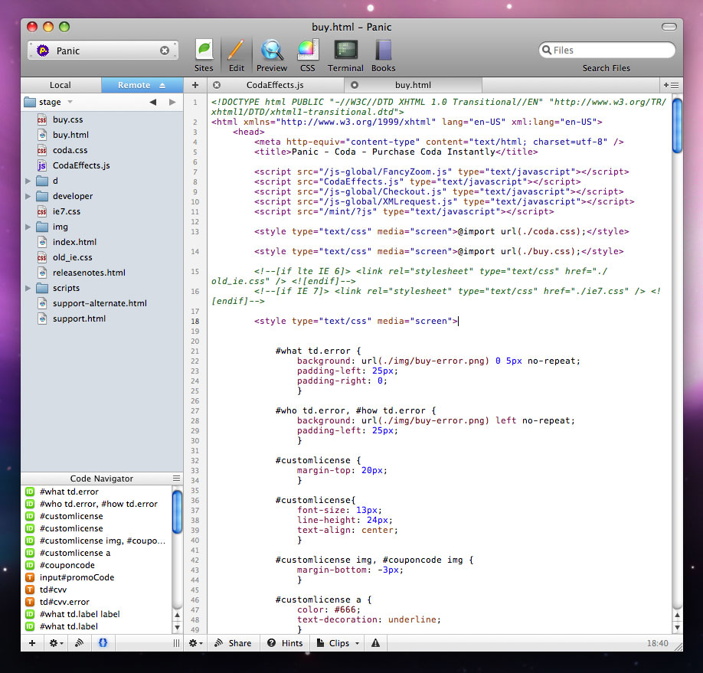Open the stage folder path dropdown
Viewport: 703px width, 673px height.
(49, 103)
